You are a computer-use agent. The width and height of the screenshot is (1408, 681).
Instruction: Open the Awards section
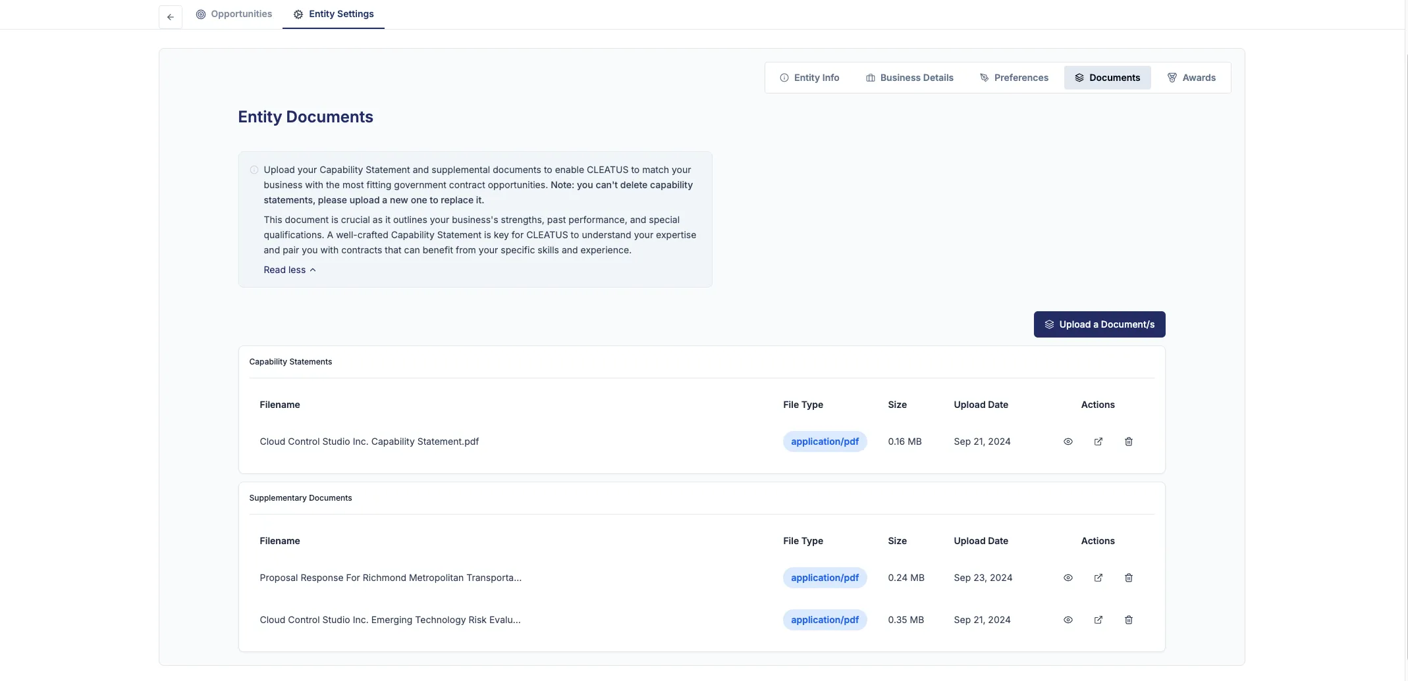tap(1191, 78)
